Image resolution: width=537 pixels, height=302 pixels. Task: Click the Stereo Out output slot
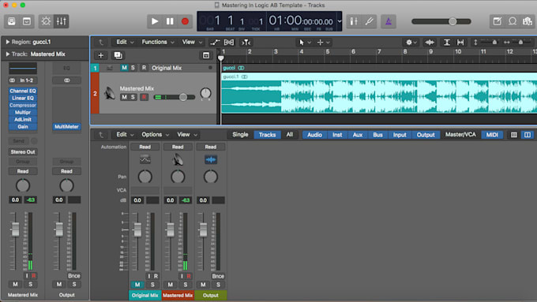pos(23,152)
